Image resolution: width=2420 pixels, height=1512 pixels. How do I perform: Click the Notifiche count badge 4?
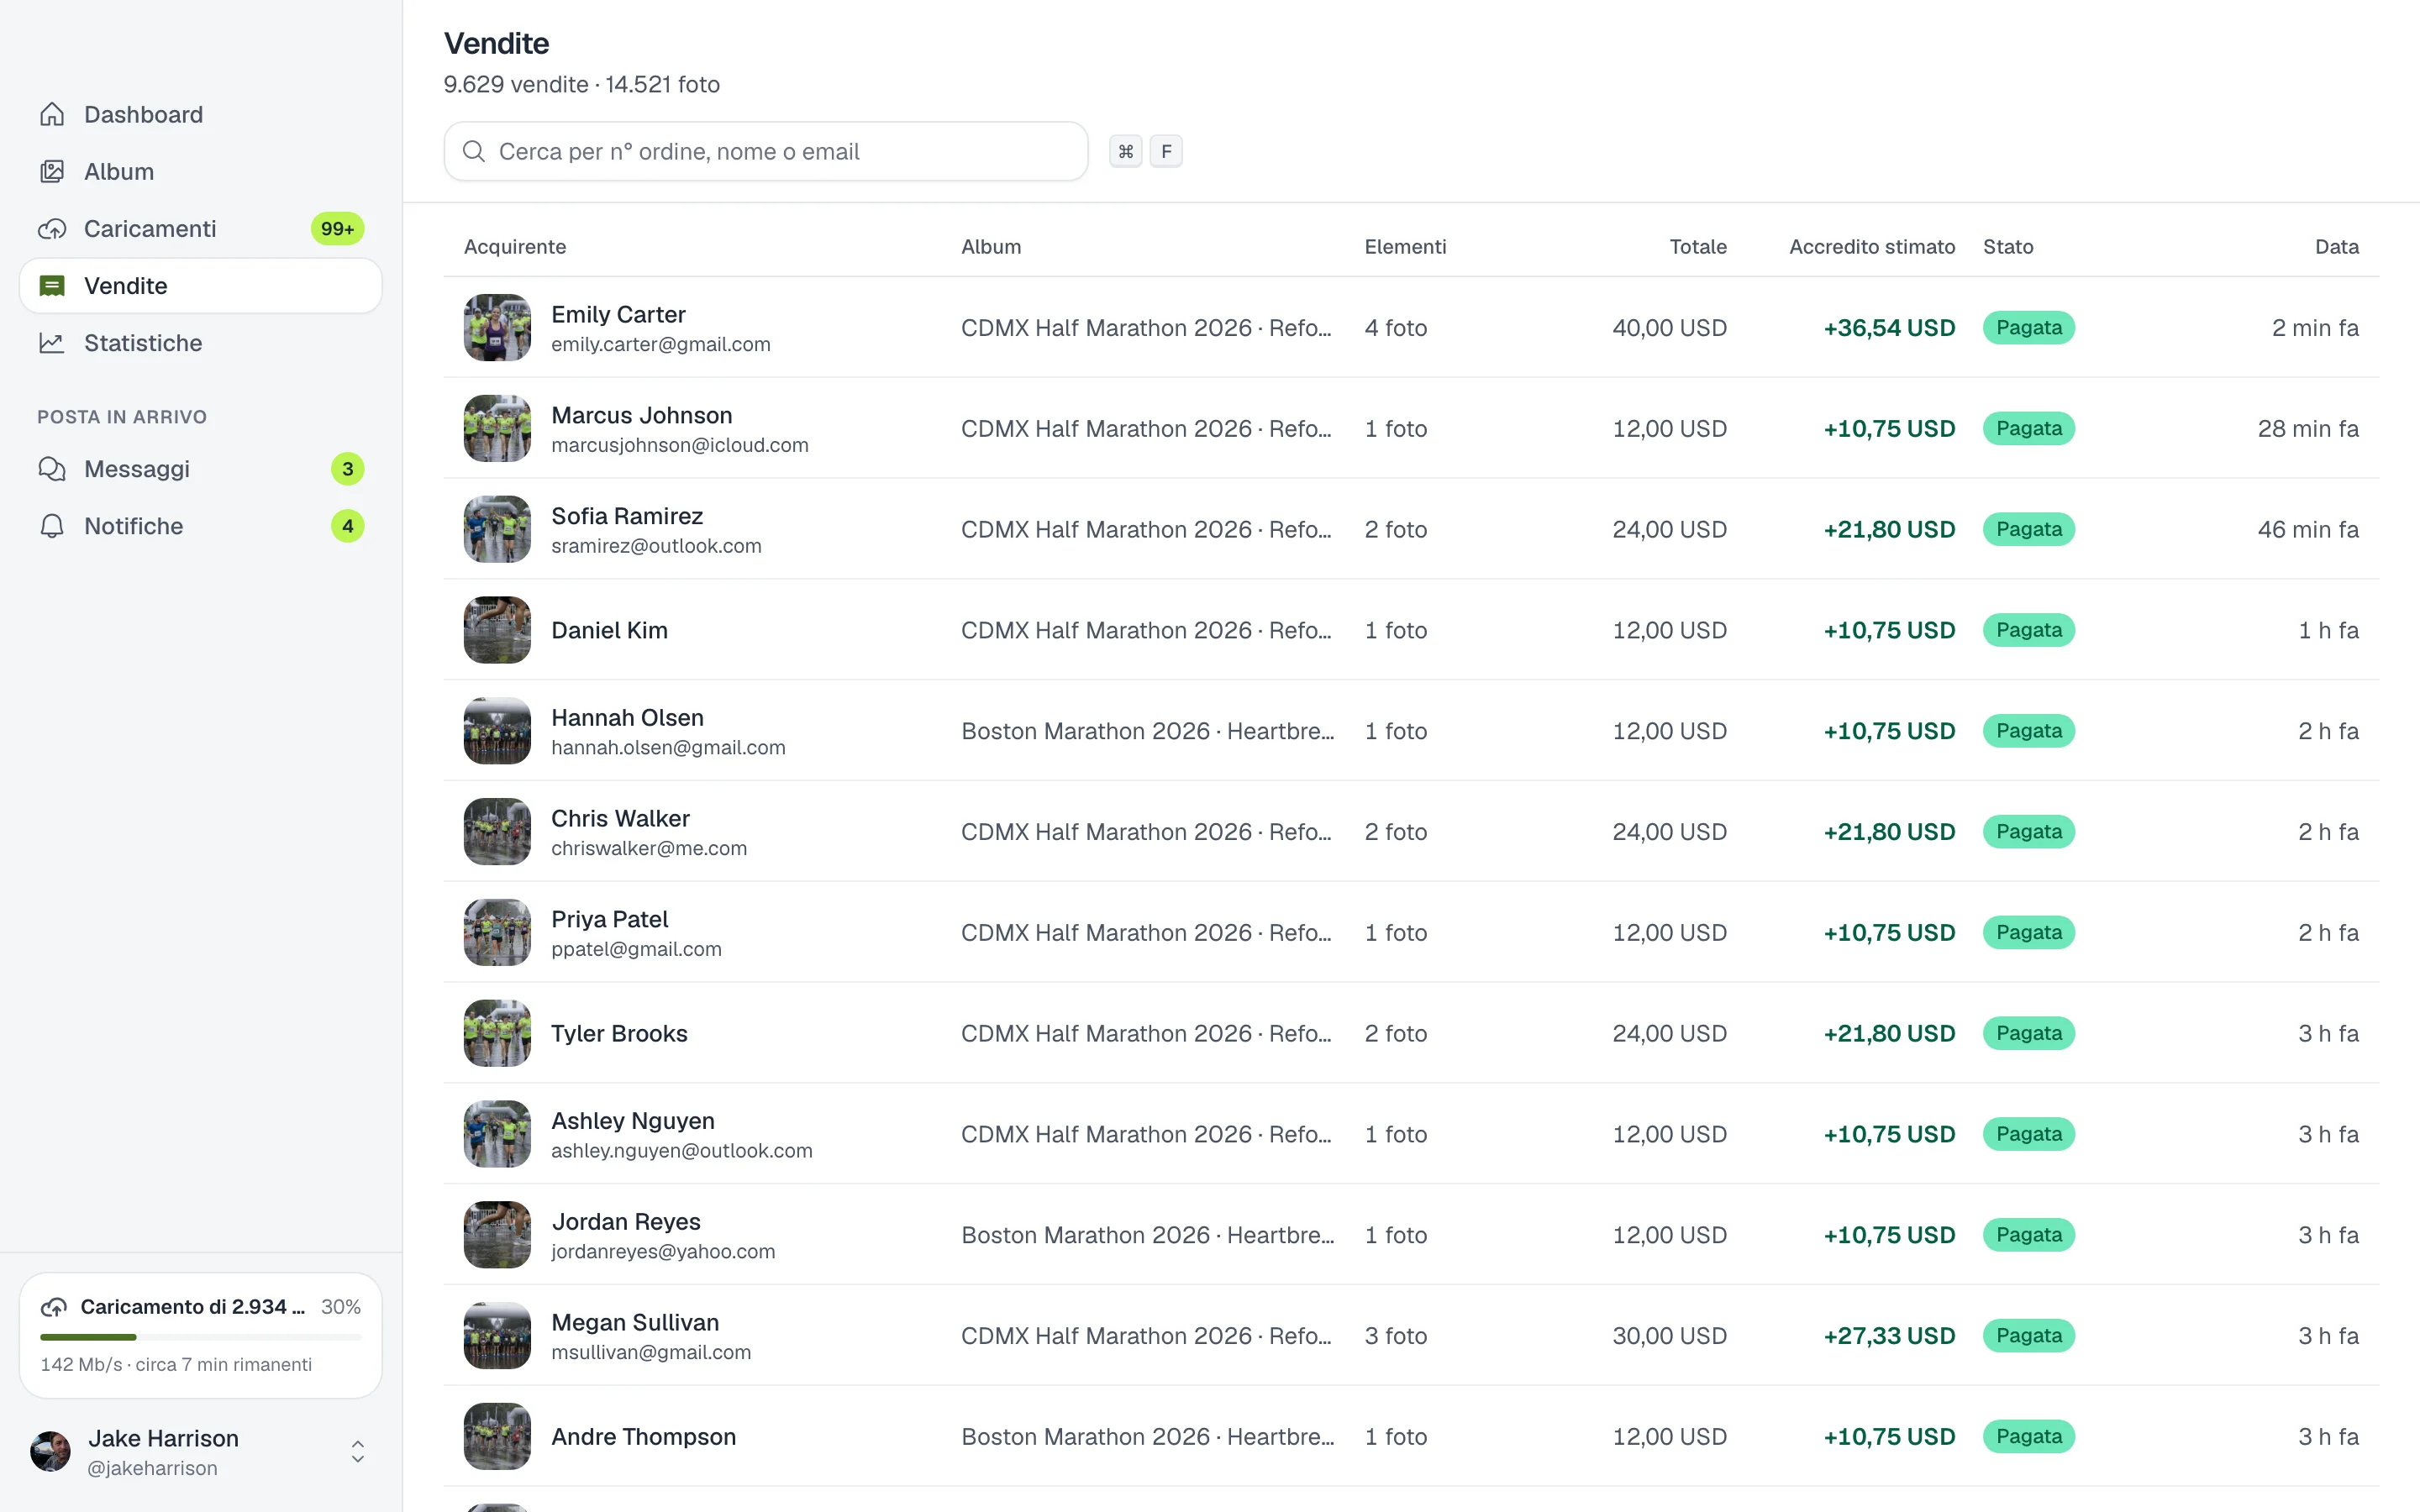pos(348,526)
